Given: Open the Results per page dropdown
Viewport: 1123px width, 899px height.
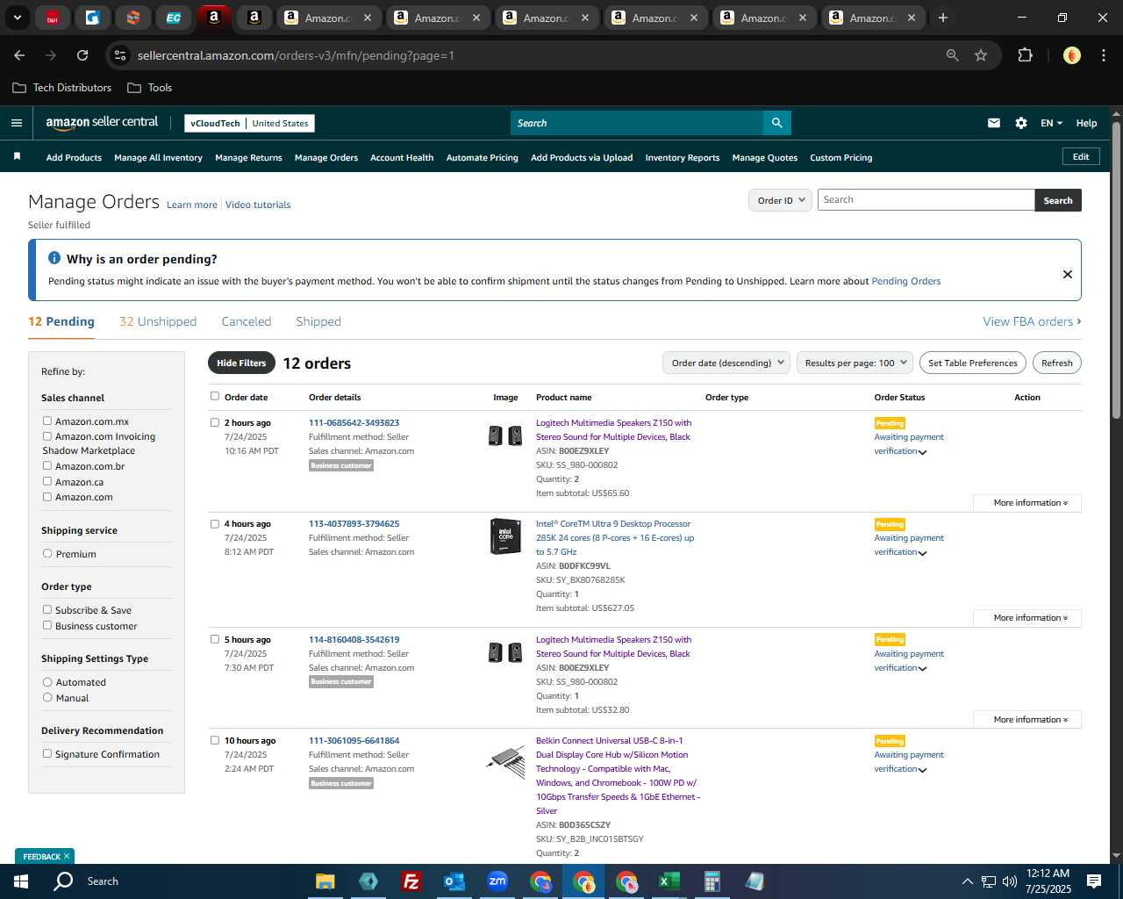Looking at the screenshot, I should pyautogui.click(x=855, y=363).
